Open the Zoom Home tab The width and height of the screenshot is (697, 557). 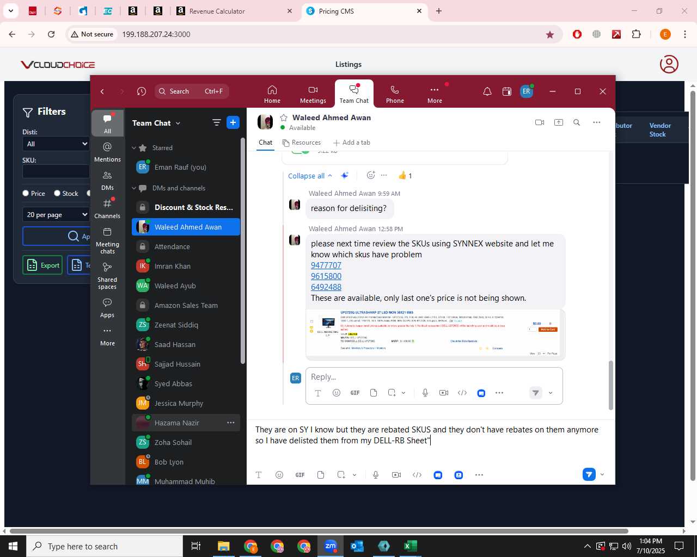click(272, 94)
